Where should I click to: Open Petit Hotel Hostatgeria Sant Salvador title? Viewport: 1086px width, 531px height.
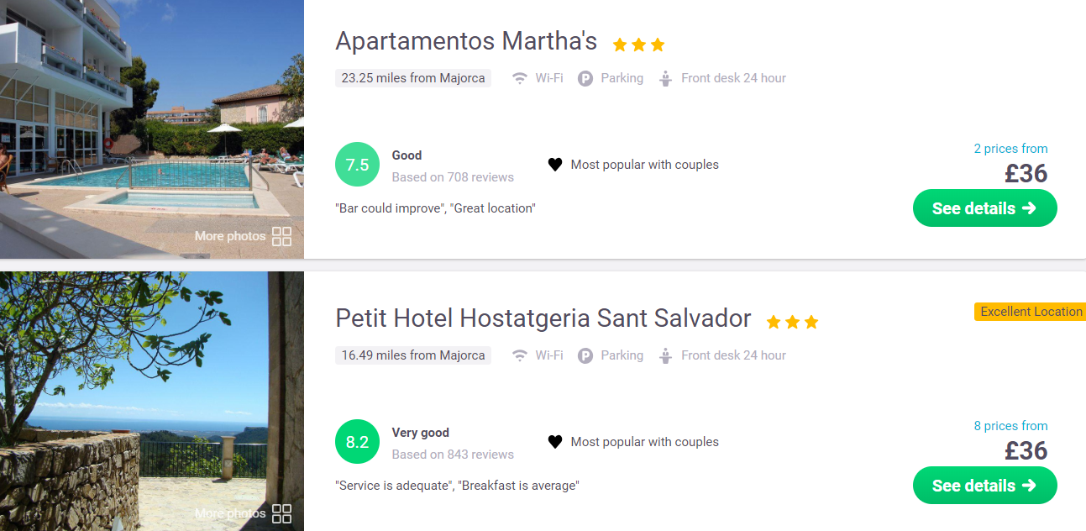click(543, 318)
